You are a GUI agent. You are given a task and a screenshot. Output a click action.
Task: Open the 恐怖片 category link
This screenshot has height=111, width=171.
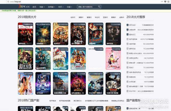[x=106, y=17]
